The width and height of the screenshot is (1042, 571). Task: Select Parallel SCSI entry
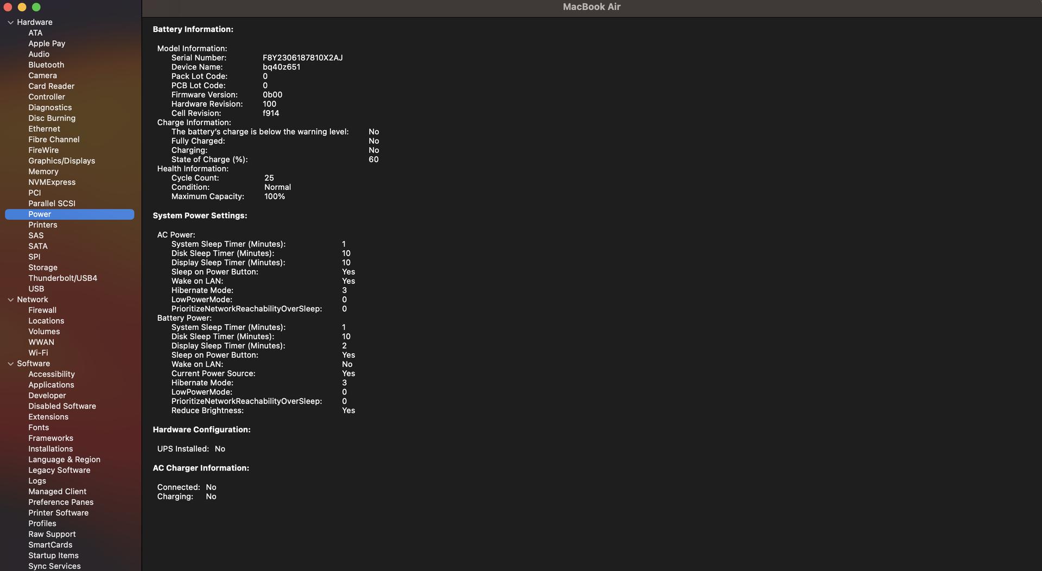tap(52, 204)
